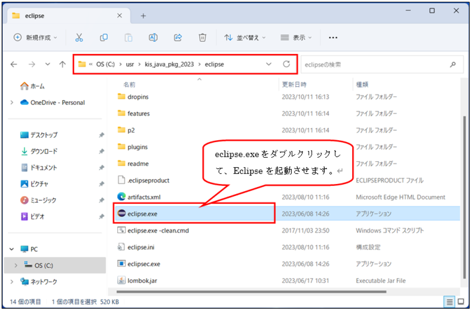Image resolution: width=471 pixels, height=310 pixels.
Task: Open the 新規作成 dropdown menu
Action: [35, 38]
